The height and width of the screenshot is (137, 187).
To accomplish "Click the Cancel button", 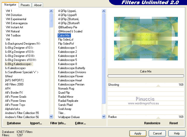I will click(157, 133).
